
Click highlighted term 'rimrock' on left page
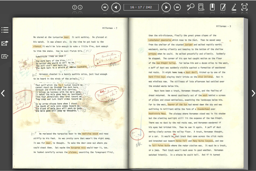37,46
